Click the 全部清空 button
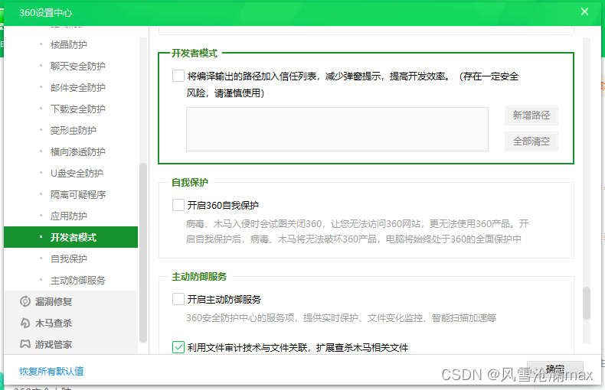 531,141
